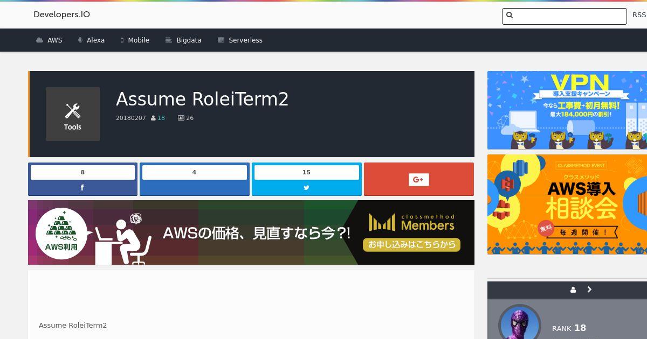Open the RSS link
The width and height of the screenshot is (647, 339).
(639, 15)
